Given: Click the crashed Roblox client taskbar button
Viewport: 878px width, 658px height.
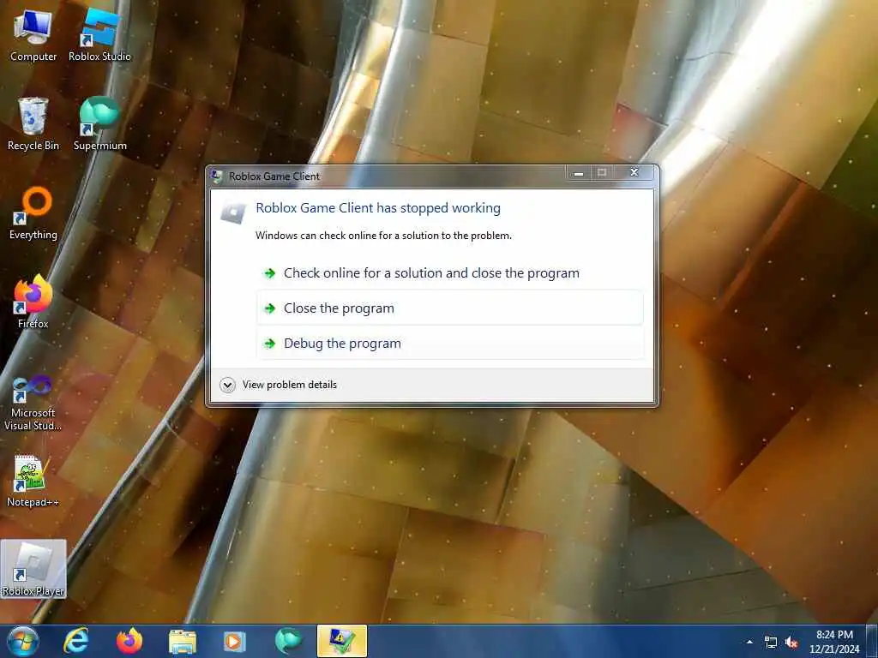Looking at the screenshot, I should [341, 641].
